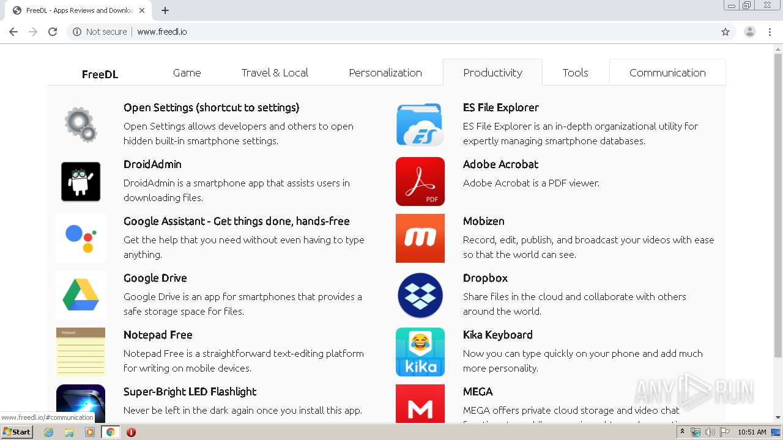Click the Dropbox blue icon
Screen dimensions: 783x440
(420, 295)
